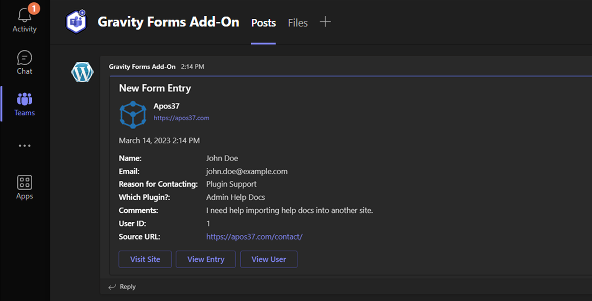Open the https://apos37.com/contact/ source link
Screen dimensions: 592x301
(254, 237)
